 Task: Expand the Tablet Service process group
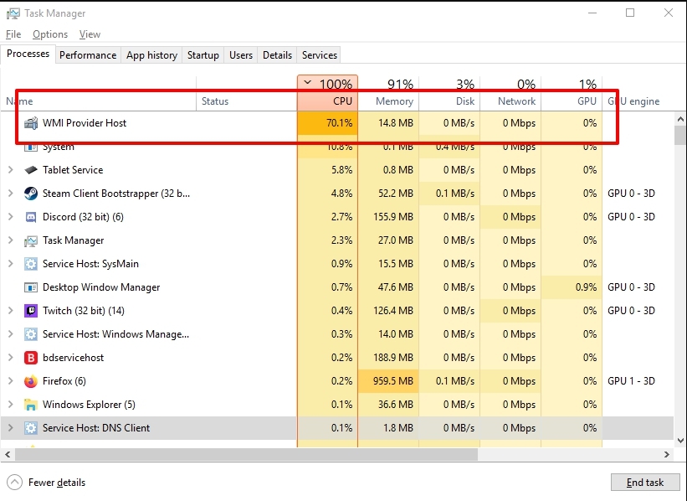pos(11,170)
